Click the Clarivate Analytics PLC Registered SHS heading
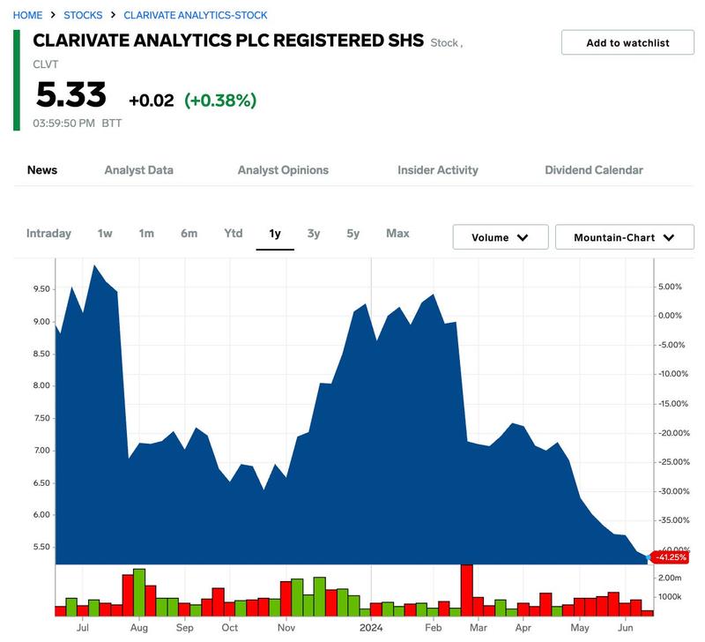 228,41
